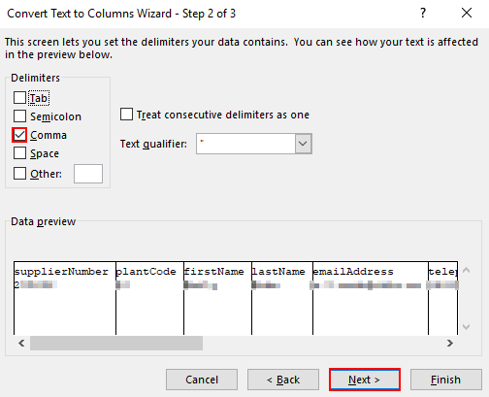
Task: Click the Semicolon label text
Action: [55, 116]
